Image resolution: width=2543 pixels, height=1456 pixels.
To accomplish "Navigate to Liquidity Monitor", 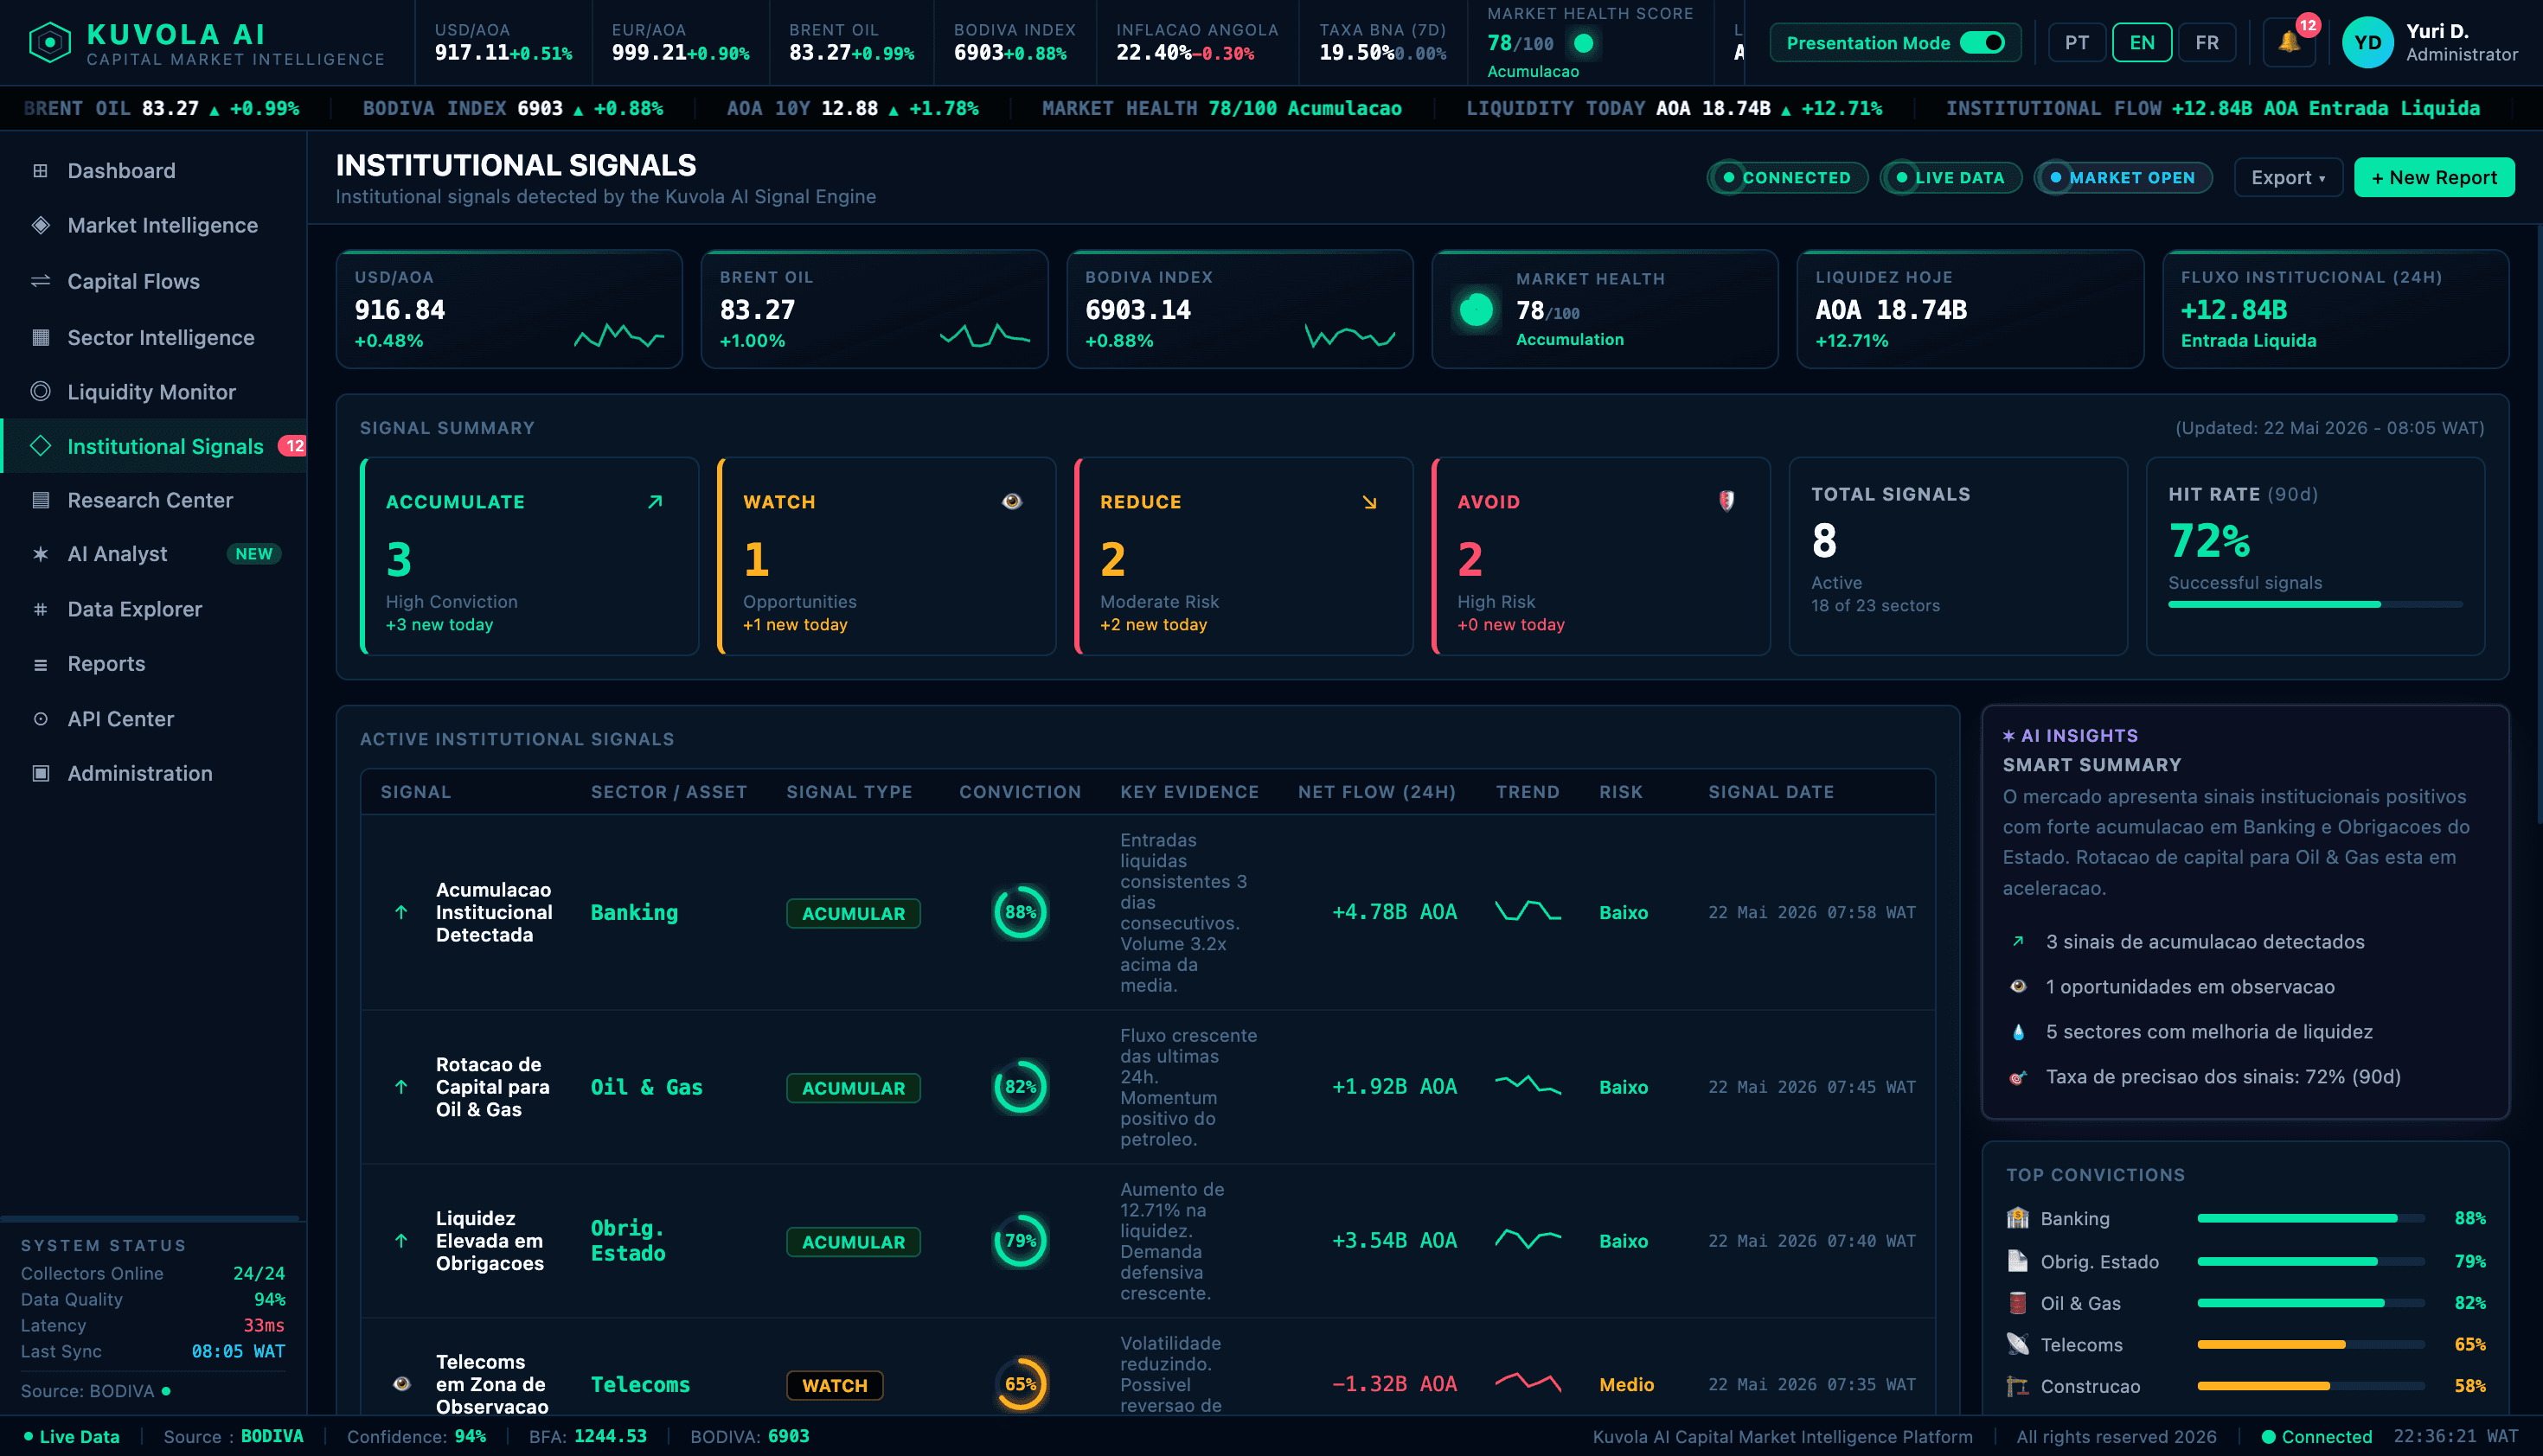I will click(153, 391).
